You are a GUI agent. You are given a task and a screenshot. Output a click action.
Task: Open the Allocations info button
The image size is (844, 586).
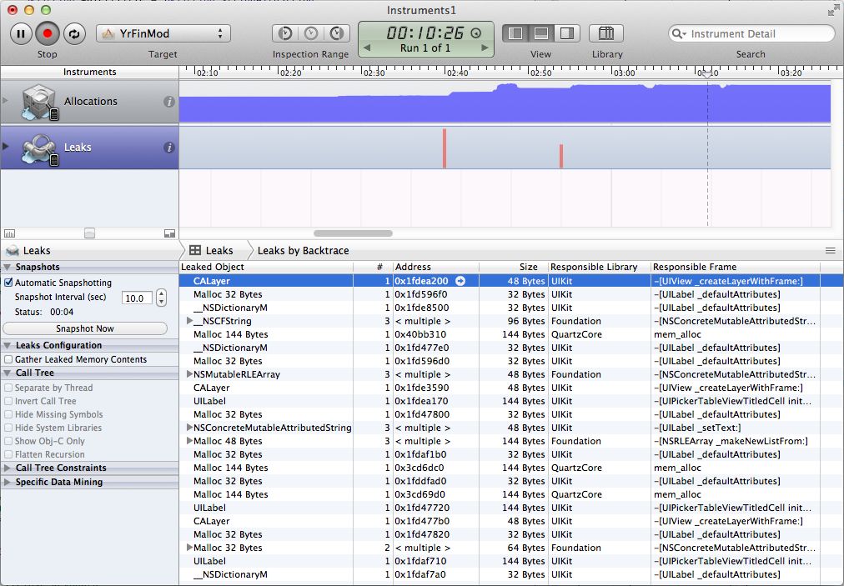click(169, 102)
